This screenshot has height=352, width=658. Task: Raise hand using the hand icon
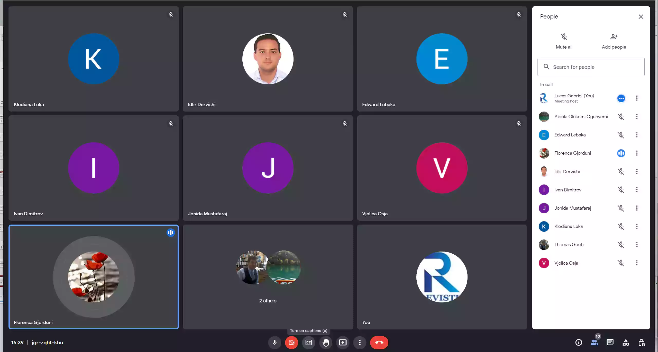[326, 342]
